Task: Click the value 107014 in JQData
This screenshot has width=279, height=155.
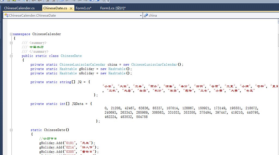Action: 172,108
